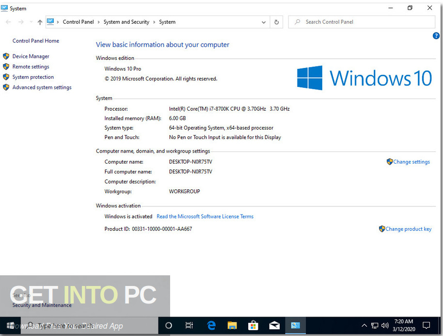The image size is (443, 336).
Task: Launch Microsoft Edge from taskbar
Action: [x=211, y=325]
